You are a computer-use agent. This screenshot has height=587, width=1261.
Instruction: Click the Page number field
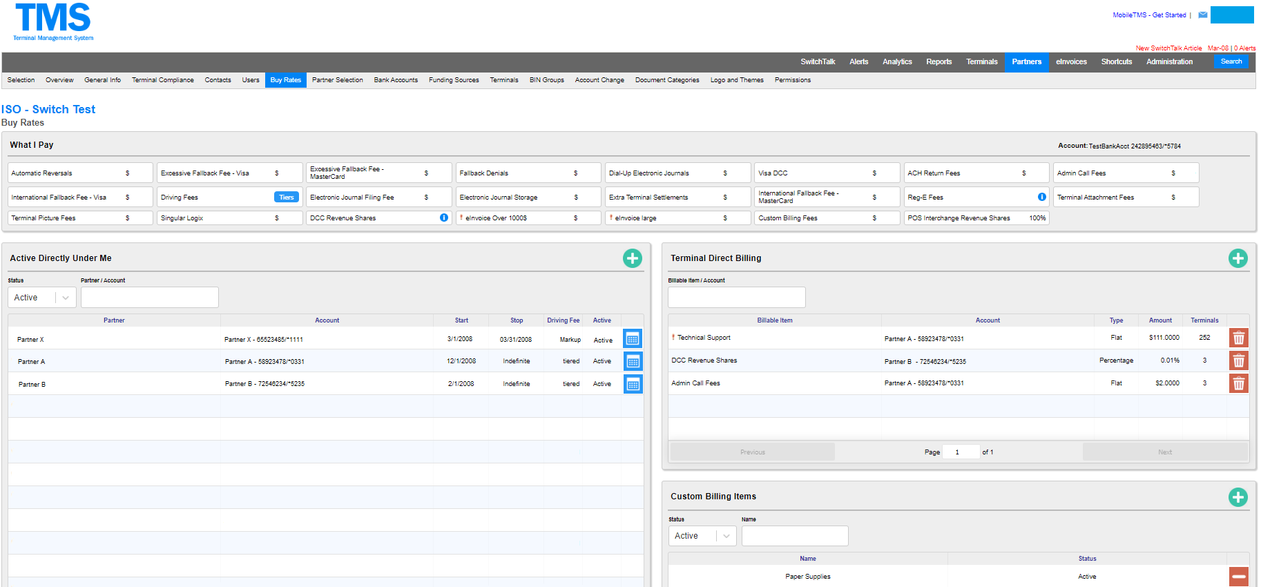click(x=961, y=452)
